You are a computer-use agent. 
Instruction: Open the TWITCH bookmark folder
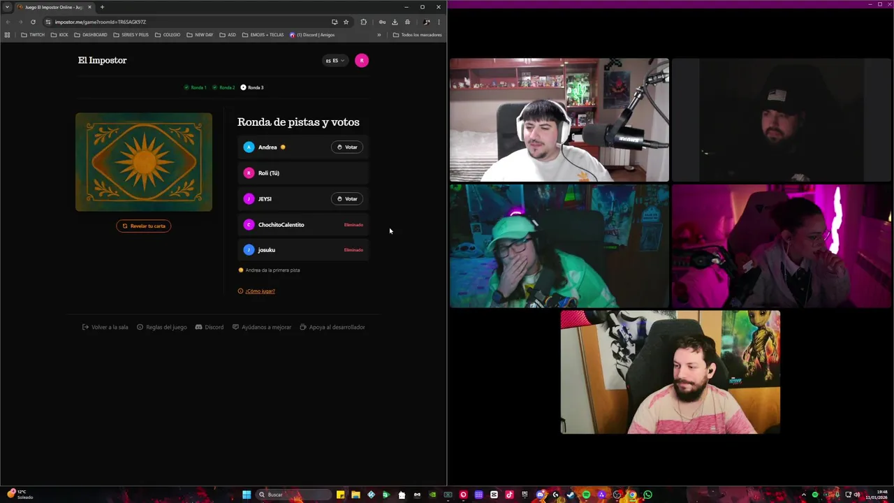[x=33, y=35]
